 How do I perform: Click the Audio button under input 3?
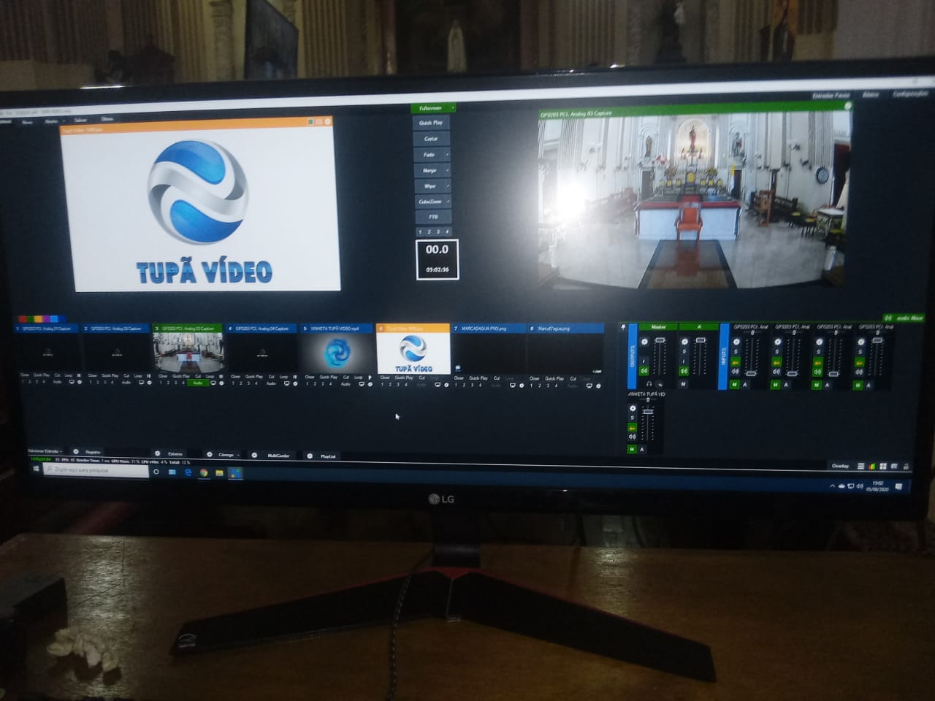pyautogui.click(x=197, y=382)
